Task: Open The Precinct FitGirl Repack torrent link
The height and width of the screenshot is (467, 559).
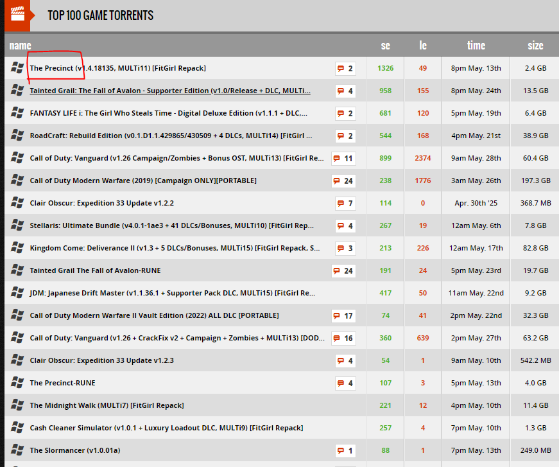Action: [x=117, y=68]
